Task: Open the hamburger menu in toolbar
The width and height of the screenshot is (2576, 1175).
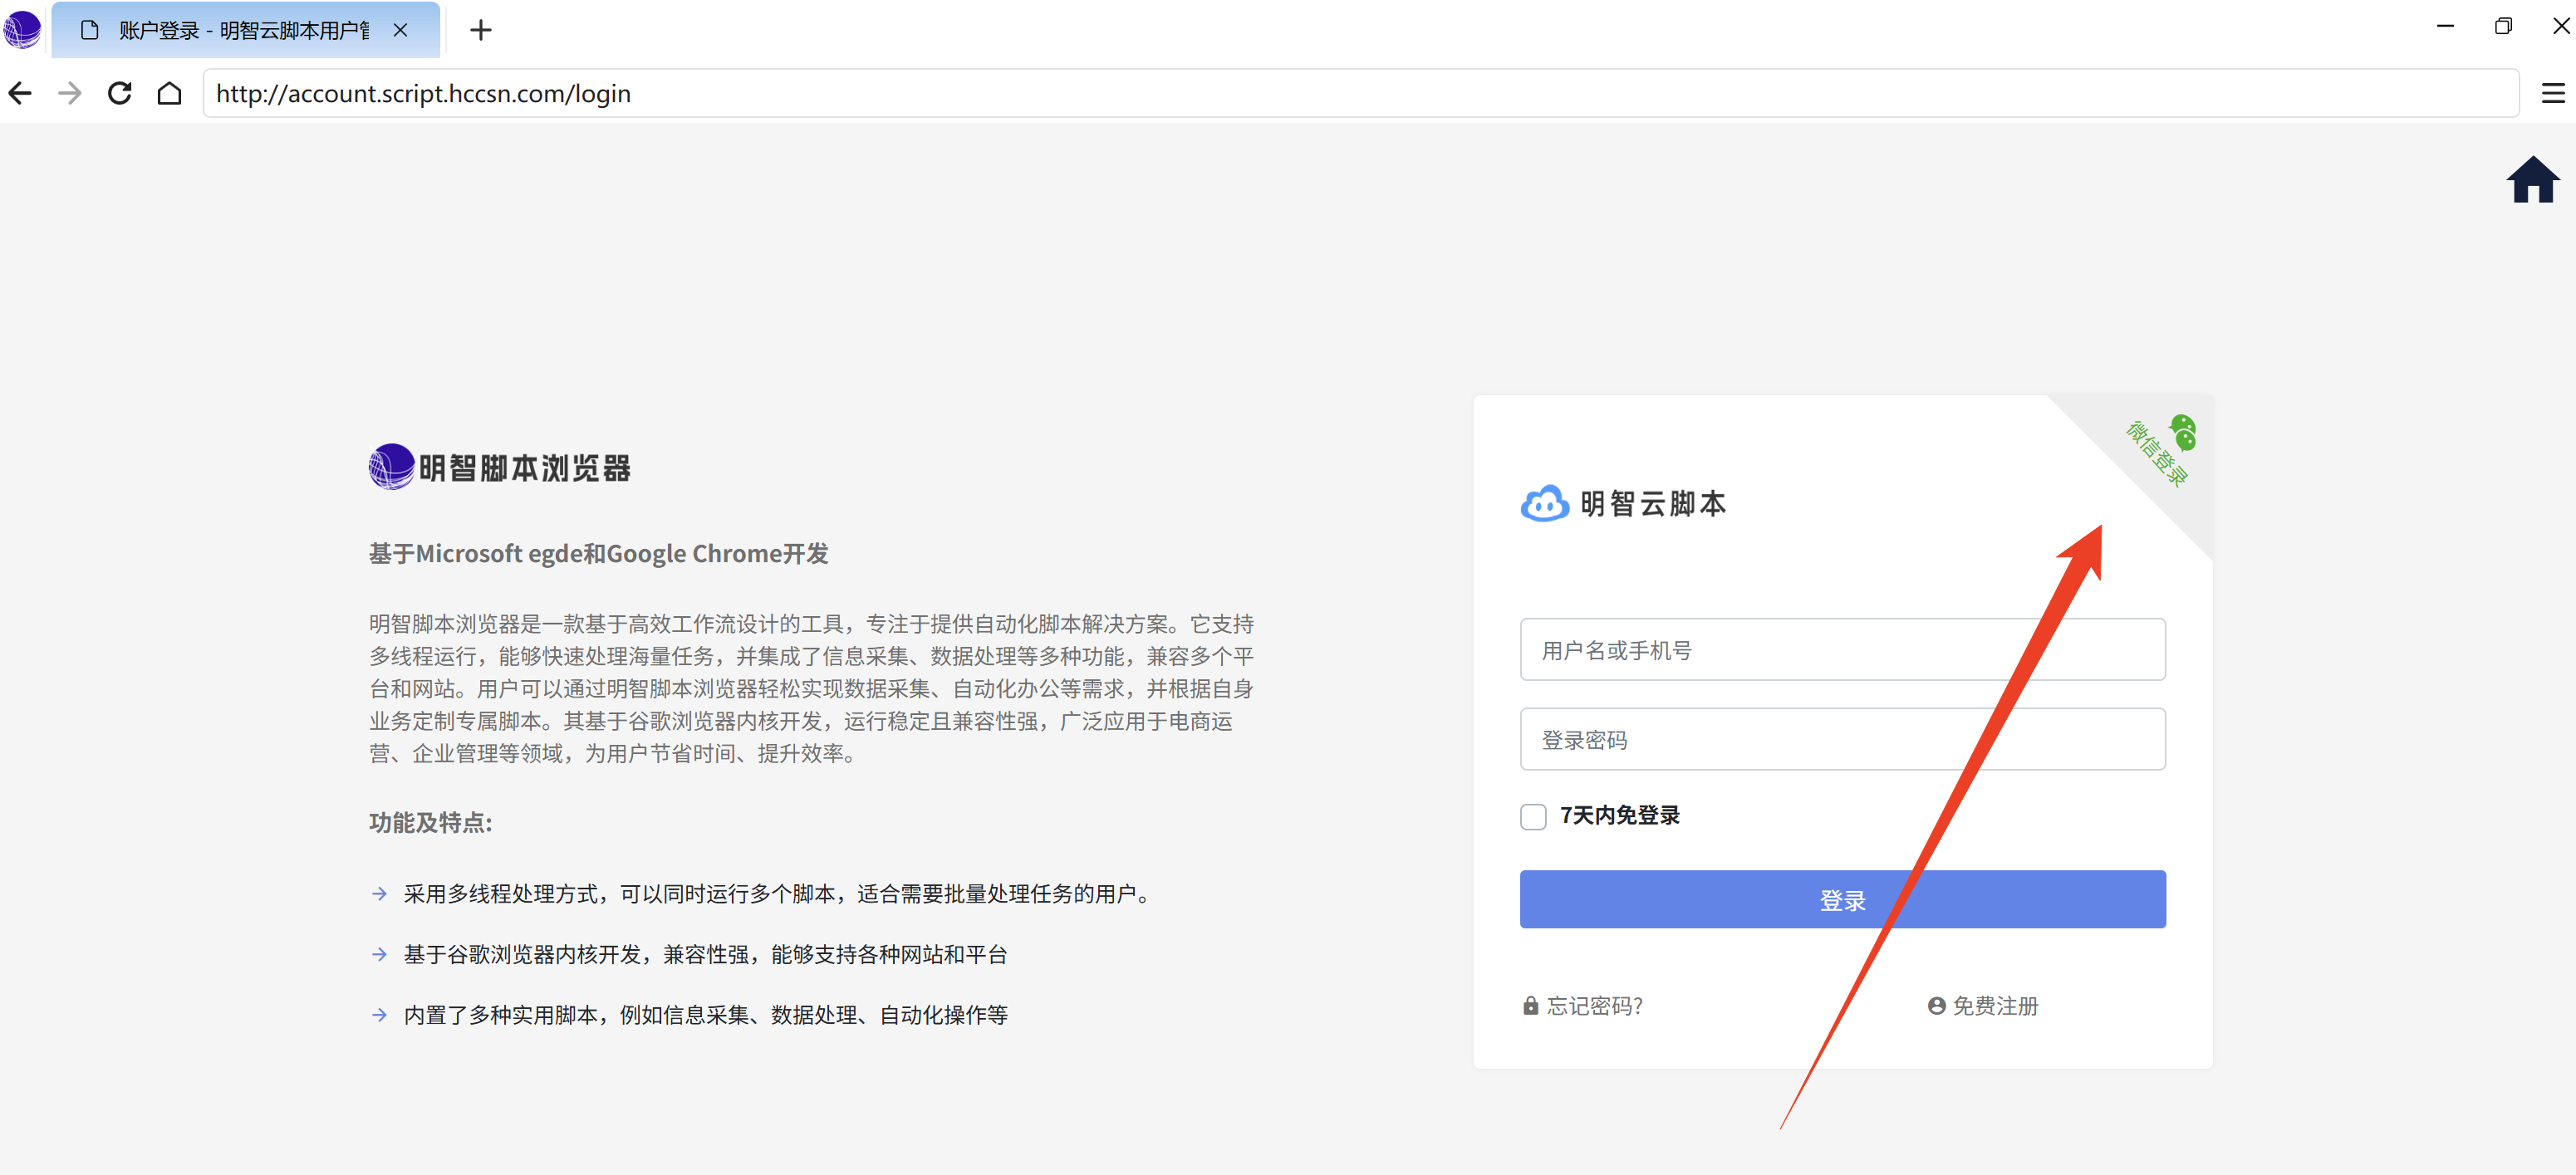Action: [x=2553, y=94]
